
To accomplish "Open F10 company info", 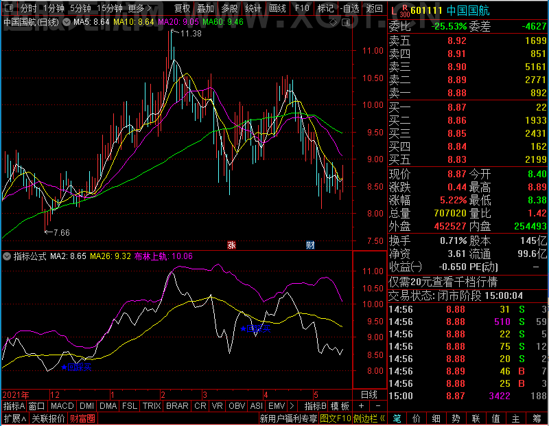I will [302, 8].
